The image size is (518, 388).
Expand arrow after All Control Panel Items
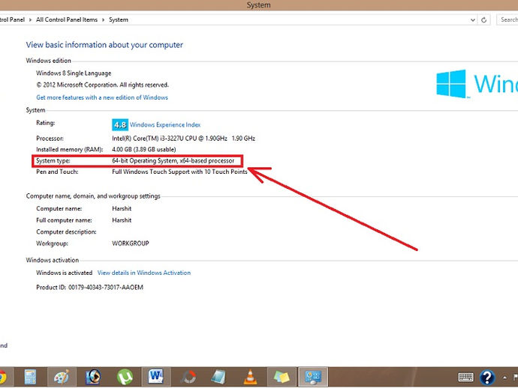point(103,19)
